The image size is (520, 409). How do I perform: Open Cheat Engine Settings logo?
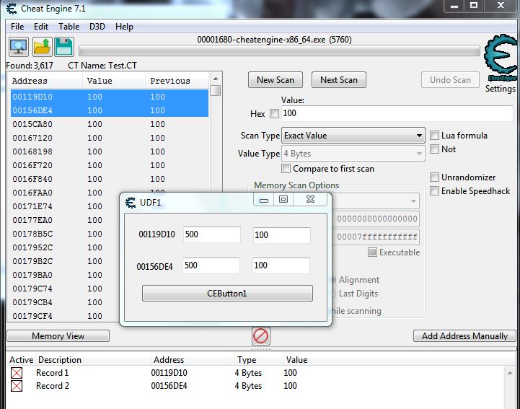[500, 61]
